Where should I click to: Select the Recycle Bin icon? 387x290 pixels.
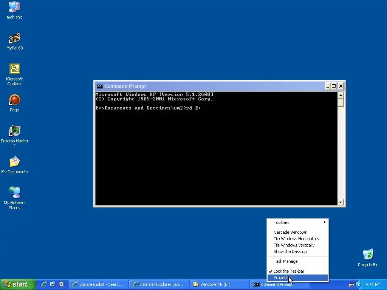(x=368, y=258)
